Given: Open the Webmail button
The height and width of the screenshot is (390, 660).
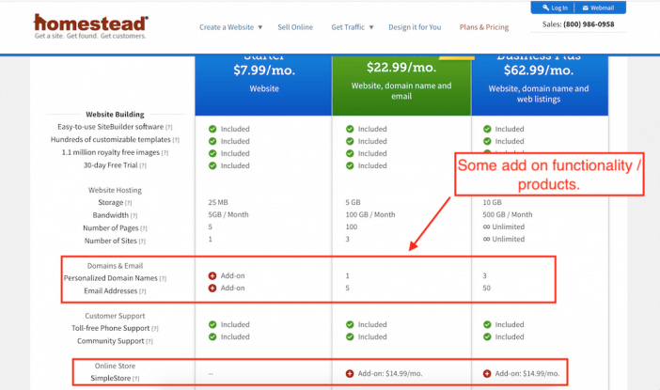Looking at the screenshot, I should click(598, 8).
